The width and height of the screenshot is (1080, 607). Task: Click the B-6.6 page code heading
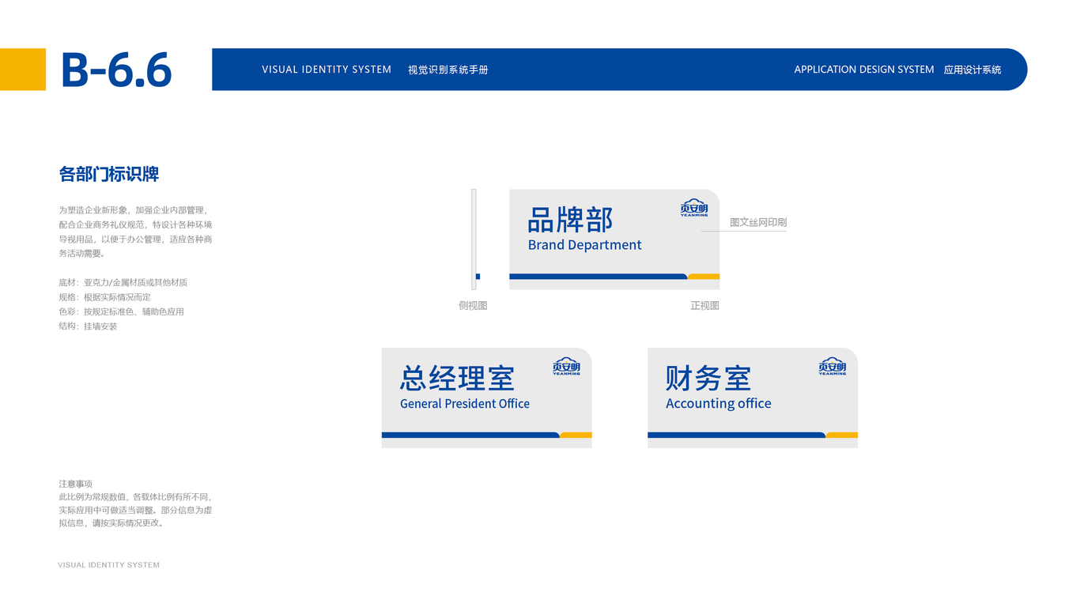(x=116, y=70)
